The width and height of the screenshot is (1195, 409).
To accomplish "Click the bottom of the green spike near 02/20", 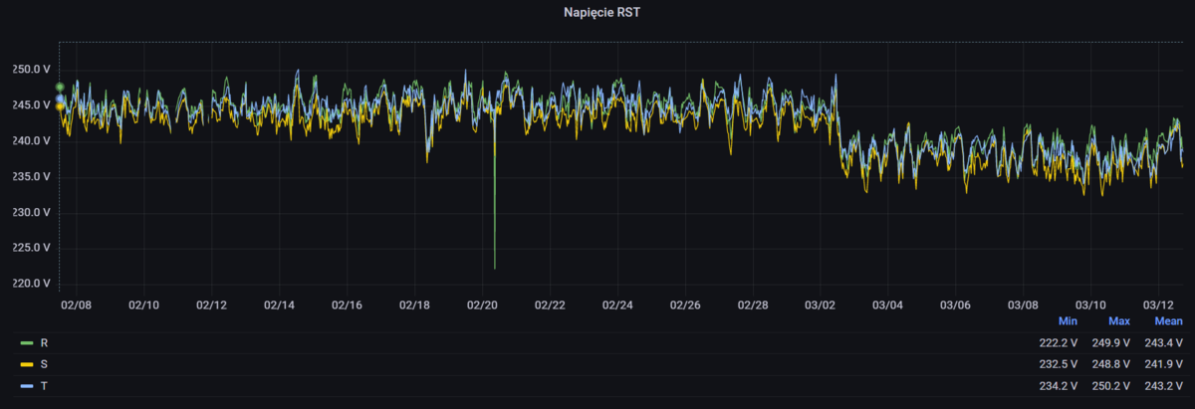I will [x=495, y=267].
